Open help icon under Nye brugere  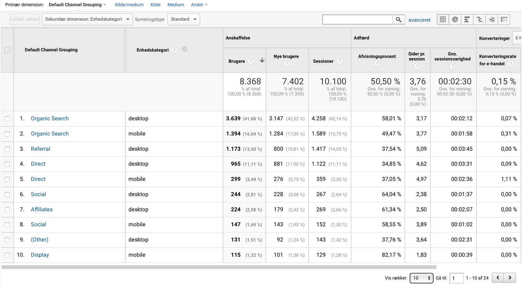pos(286,64)
